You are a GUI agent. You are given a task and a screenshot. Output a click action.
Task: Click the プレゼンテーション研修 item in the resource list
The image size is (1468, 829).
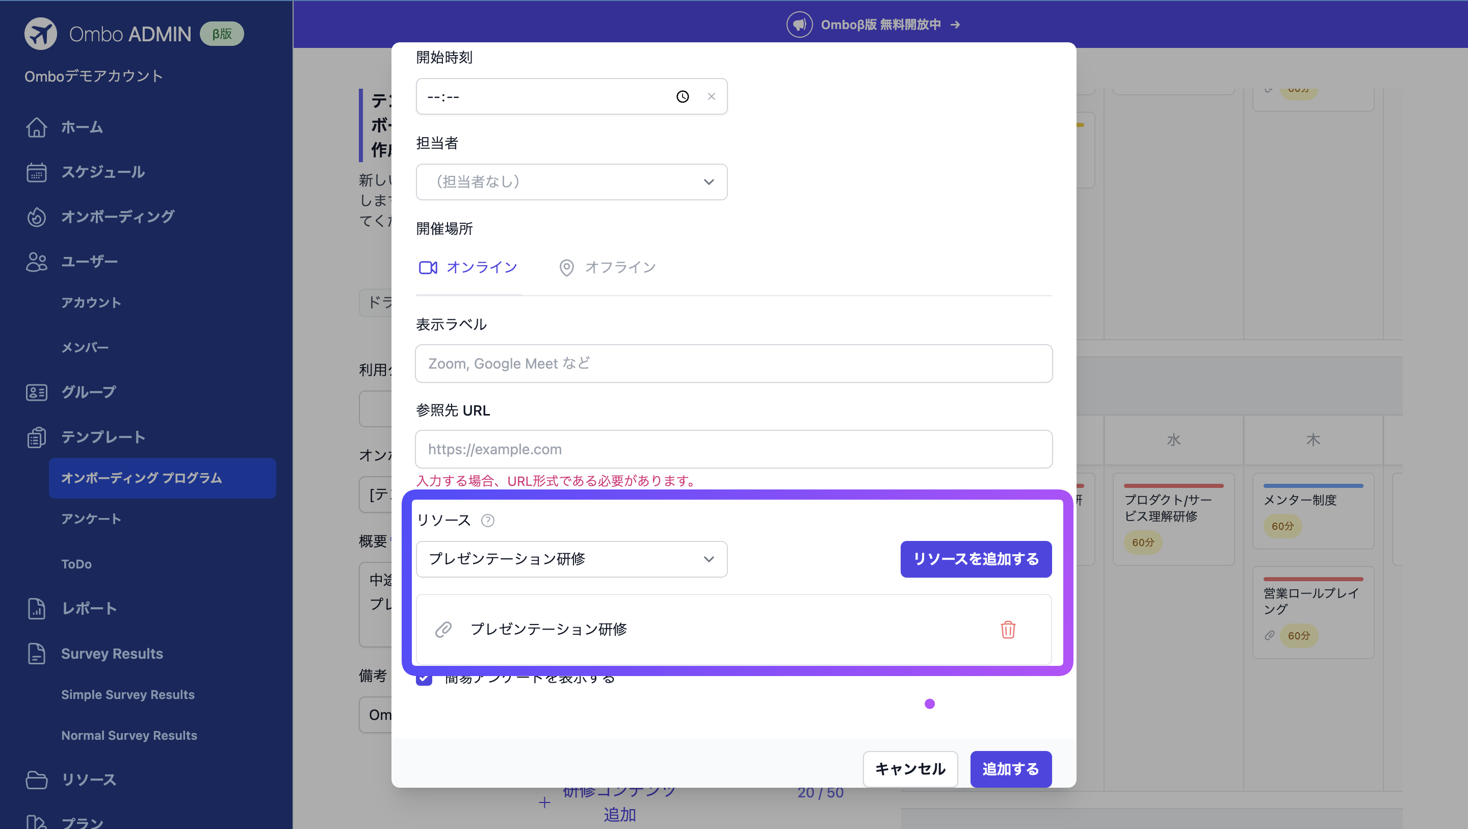[733, 630]
